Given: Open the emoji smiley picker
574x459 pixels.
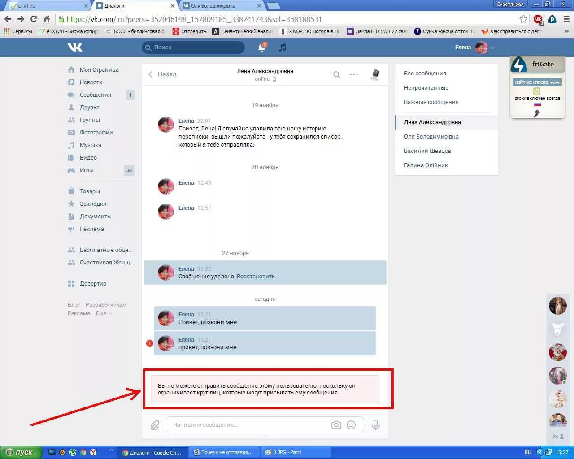Looking at the screenshot, I should click(x=351, y=425).
